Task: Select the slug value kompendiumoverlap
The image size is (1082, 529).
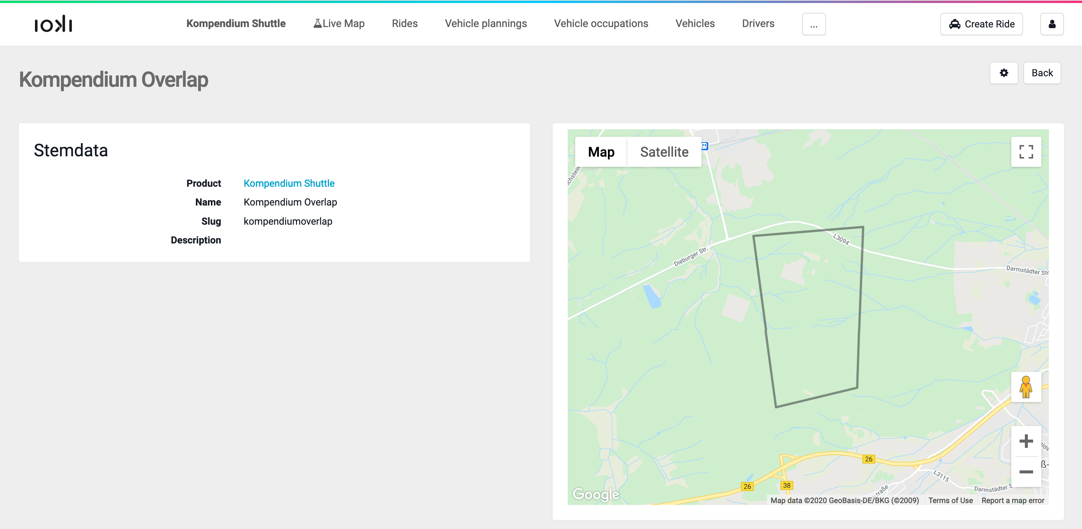Action: coord(288,221)
